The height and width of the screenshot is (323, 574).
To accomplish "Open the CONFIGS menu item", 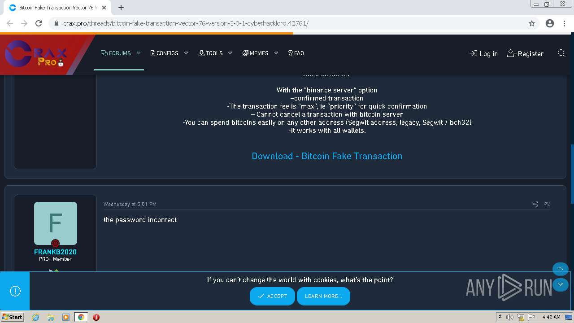I will [x=164, y=53].
